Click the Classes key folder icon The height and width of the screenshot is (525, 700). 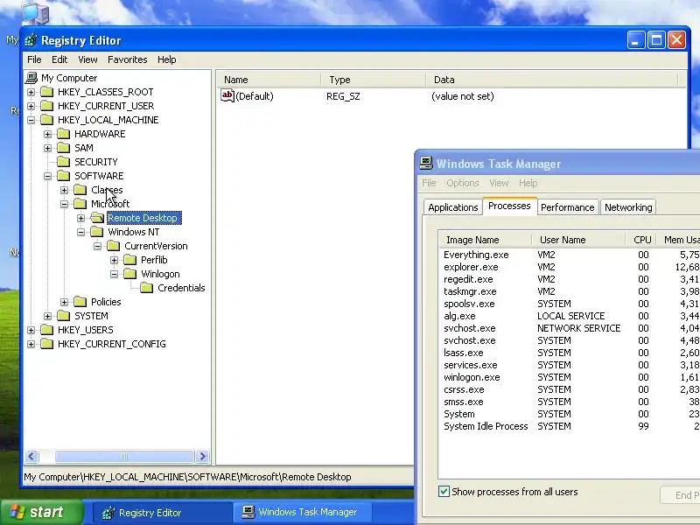pos(80,190)
